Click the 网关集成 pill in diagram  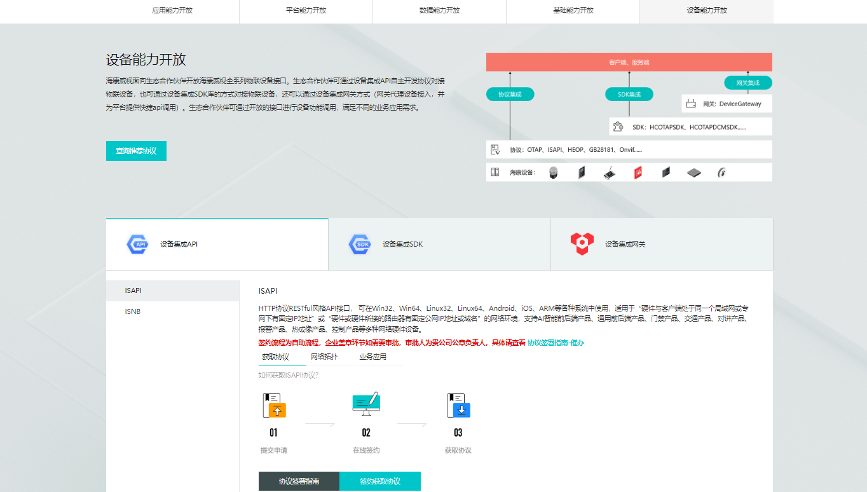[748, 83]
